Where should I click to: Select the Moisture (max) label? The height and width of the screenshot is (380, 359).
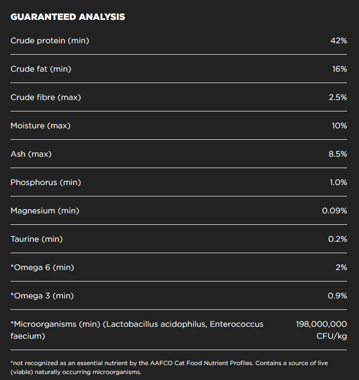[x=40, y=125]
